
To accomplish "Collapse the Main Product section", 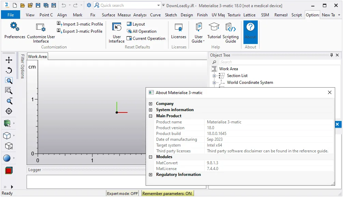I will 150,116.
